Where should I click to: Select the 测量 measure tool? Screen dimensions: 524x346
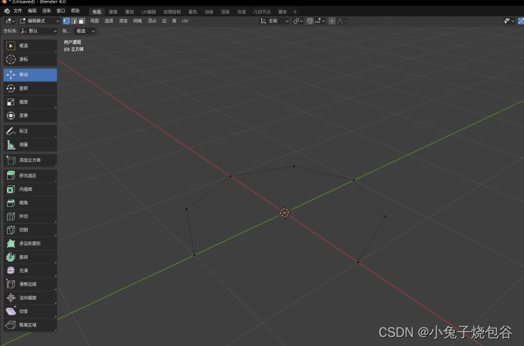coord(30,145)
